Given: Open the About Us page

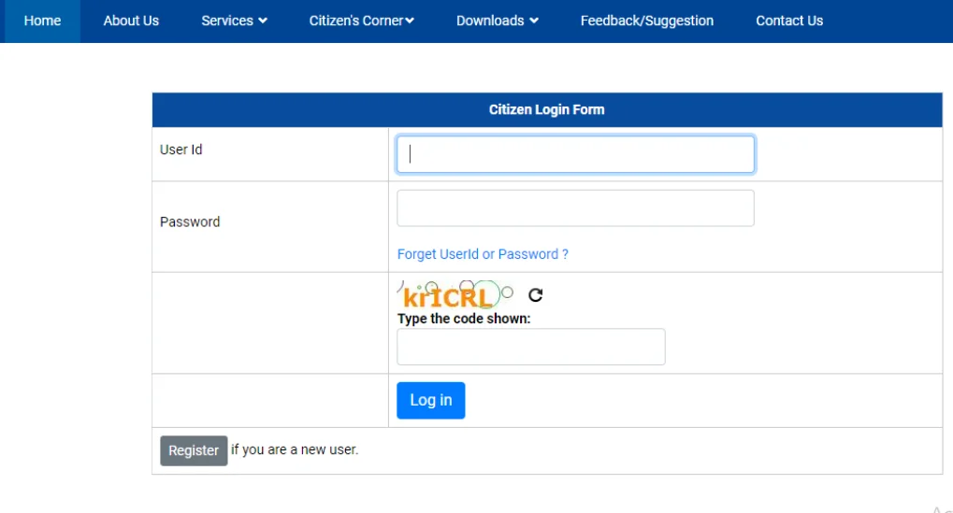Looking at the screenshot, I should [131, 21].
